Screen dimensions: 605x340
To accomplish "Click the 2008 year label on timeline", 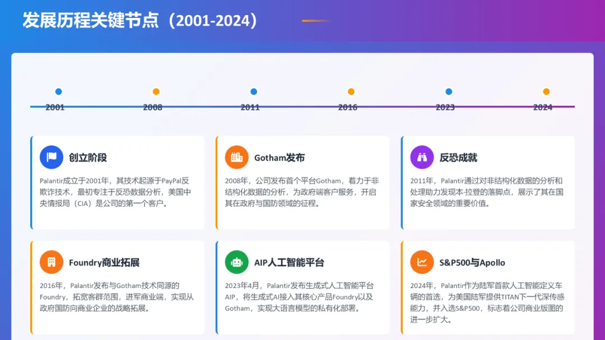I will coord(153,107).
